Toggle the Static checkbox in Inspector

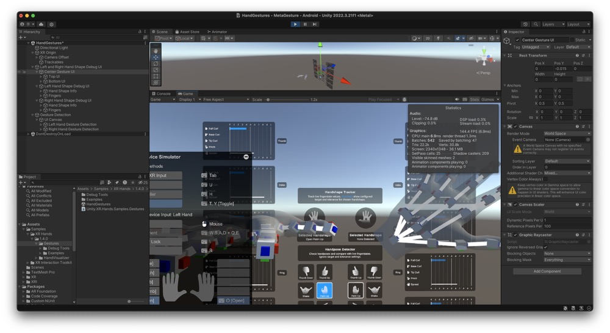click(x=572, y=40)
